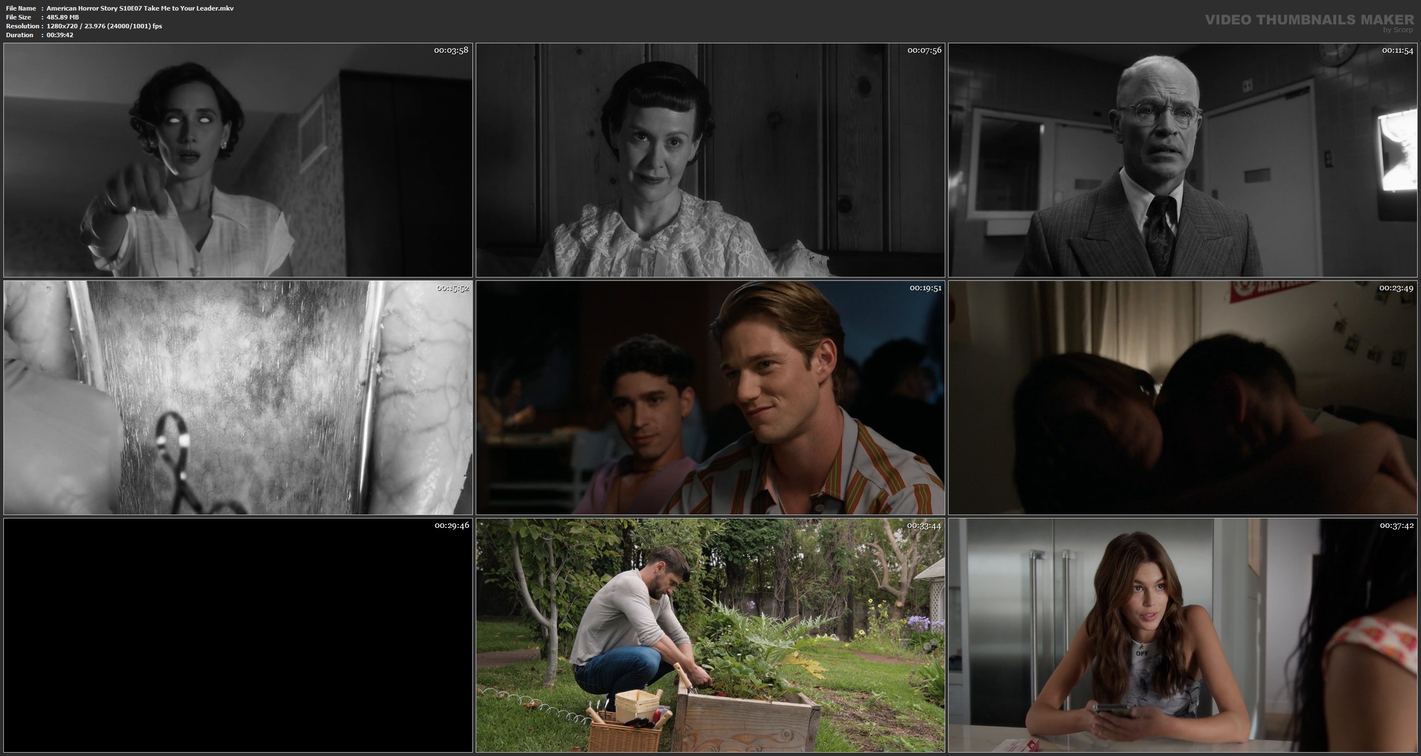This screenshot has height=756, width=1421.
Task: Open the thumbnail of girl holding phone
Action: pos(1183,635)
